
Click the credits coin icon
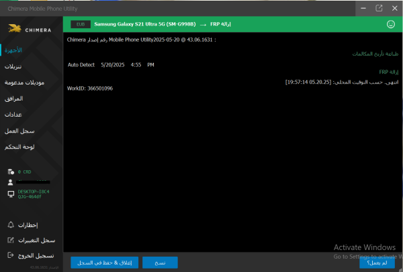(x=11, y=172)
